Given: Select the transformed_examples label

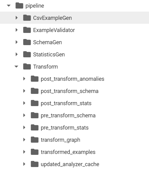Looking at the screenshot, I should click(x=68, y=152).
